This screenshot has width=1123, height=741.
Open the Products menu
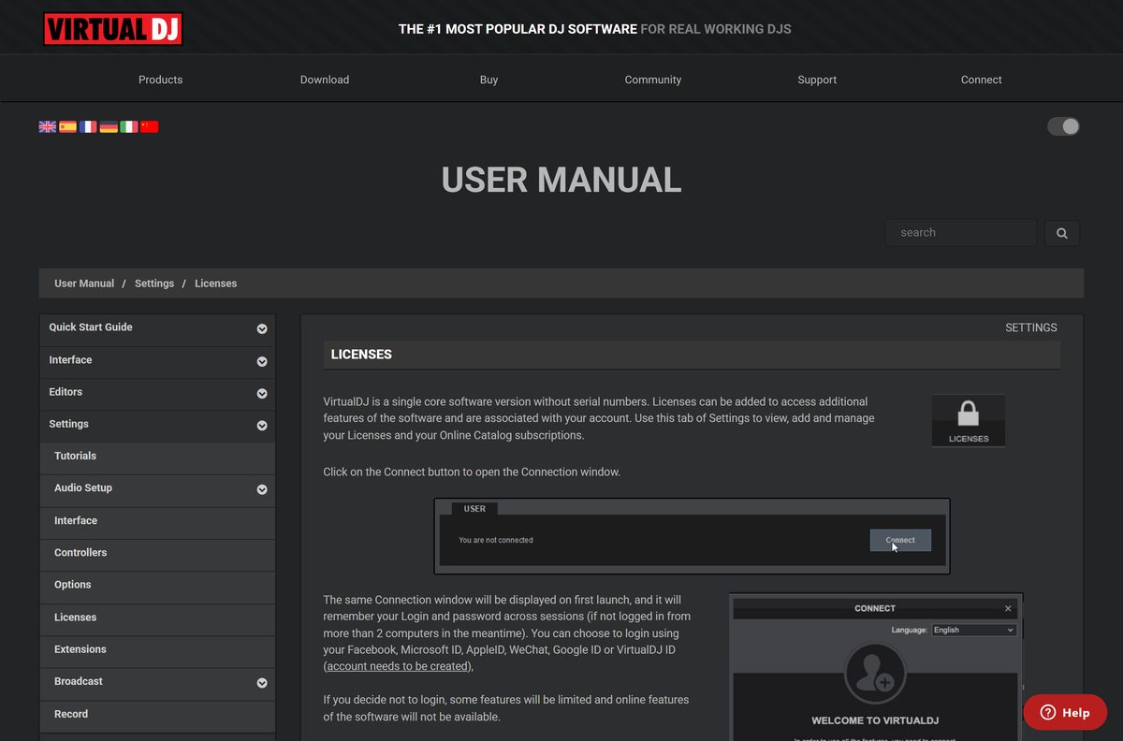[x=160, y=80]
